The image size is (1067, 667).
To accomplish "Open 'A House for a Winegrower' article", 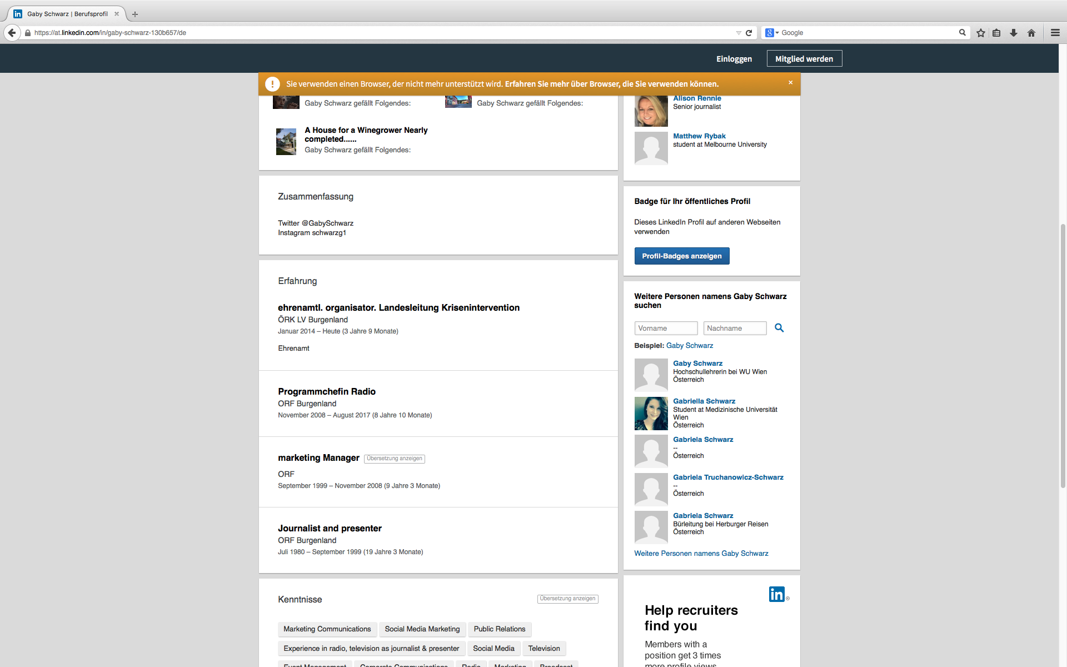I will pyautogui.click(x=366, y=135).
